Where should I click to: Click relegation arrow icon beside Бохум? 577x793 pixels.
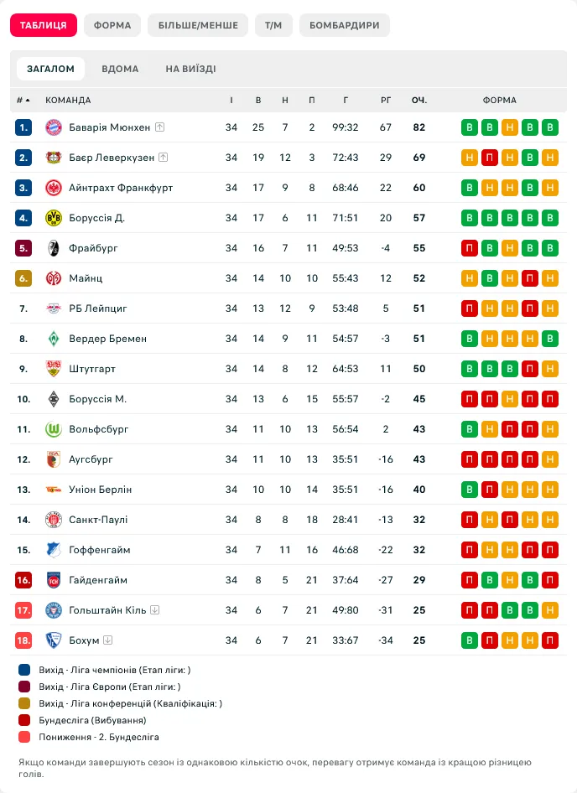108,640
